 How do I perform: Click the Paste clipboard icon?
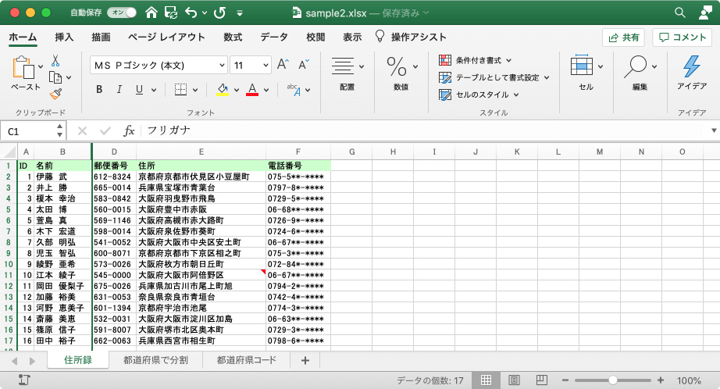23,67
